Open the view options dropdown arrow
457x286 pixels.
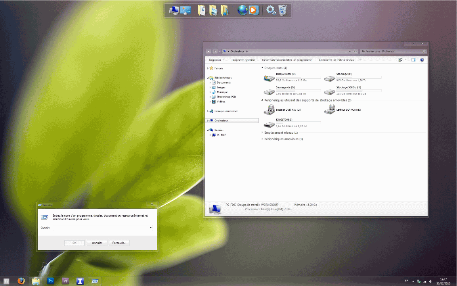pos(405,60)
